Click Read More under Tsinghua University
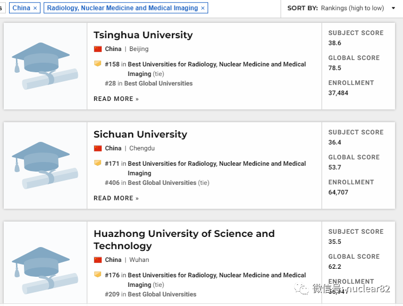This screenshot has width=403, height=306. click(116, 99)
